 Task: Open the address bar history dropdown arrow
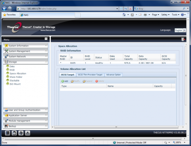pos(117,9)
